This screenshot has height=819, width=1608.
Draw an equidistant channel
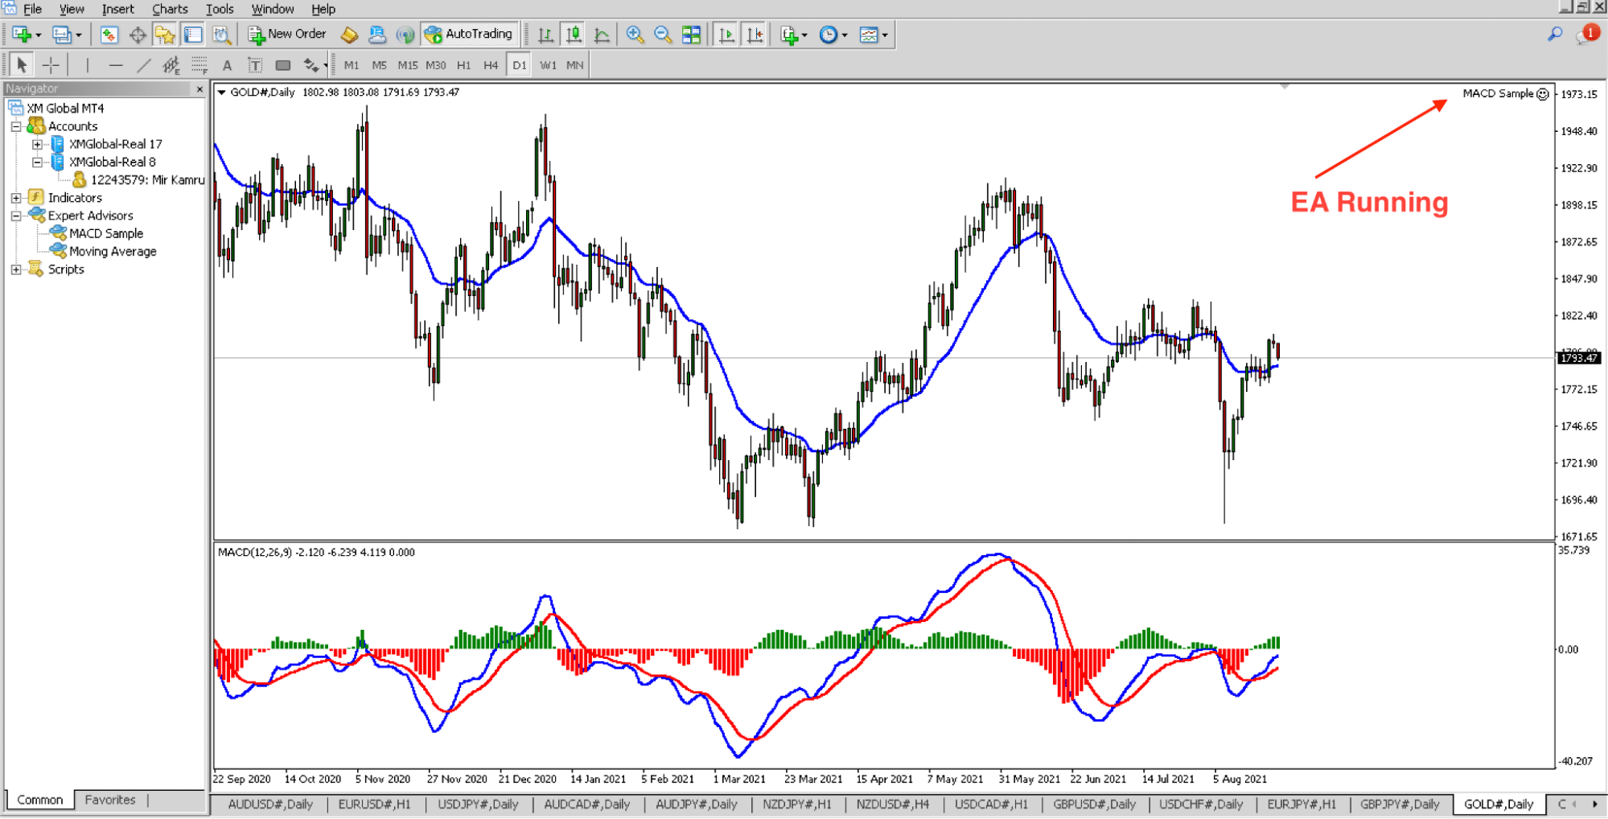click(171, 65)
